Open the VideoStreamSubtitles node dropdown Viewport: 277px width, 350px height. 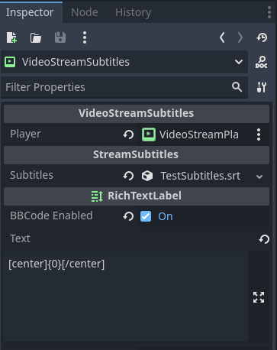tap(124, 62)
